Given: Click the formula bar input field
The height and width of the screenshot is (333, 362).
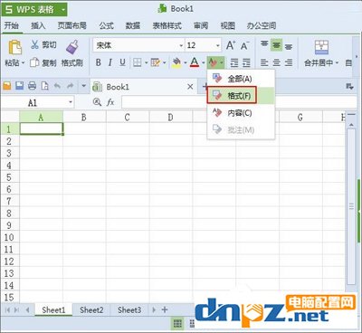Looking at the screenshot, I should pos(238,102).
